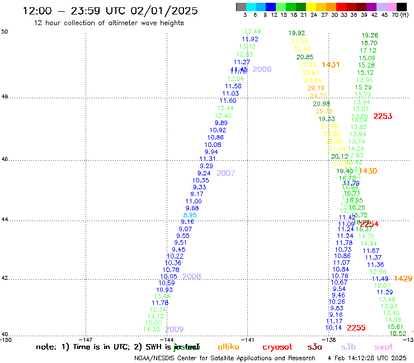The width and height of the screenshot is (414, 363).
Task: Click the cyan 6 ft legend swatch
Action: pyautogui.click(x=251, y=7)
